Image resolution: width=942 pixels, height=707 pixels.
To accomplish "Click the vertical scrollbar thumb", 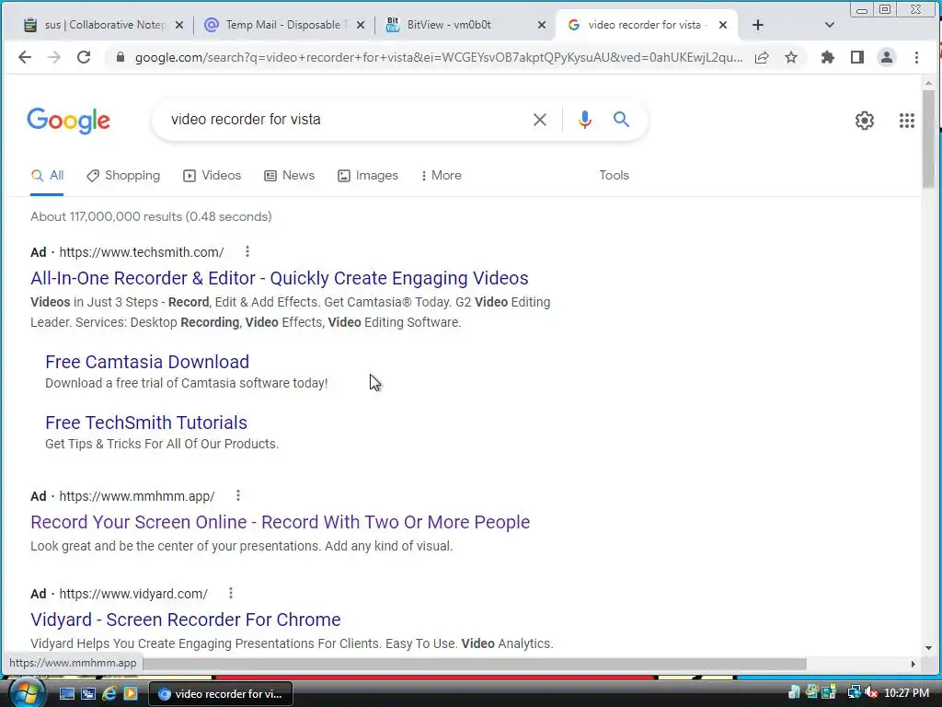I will 928,138.
